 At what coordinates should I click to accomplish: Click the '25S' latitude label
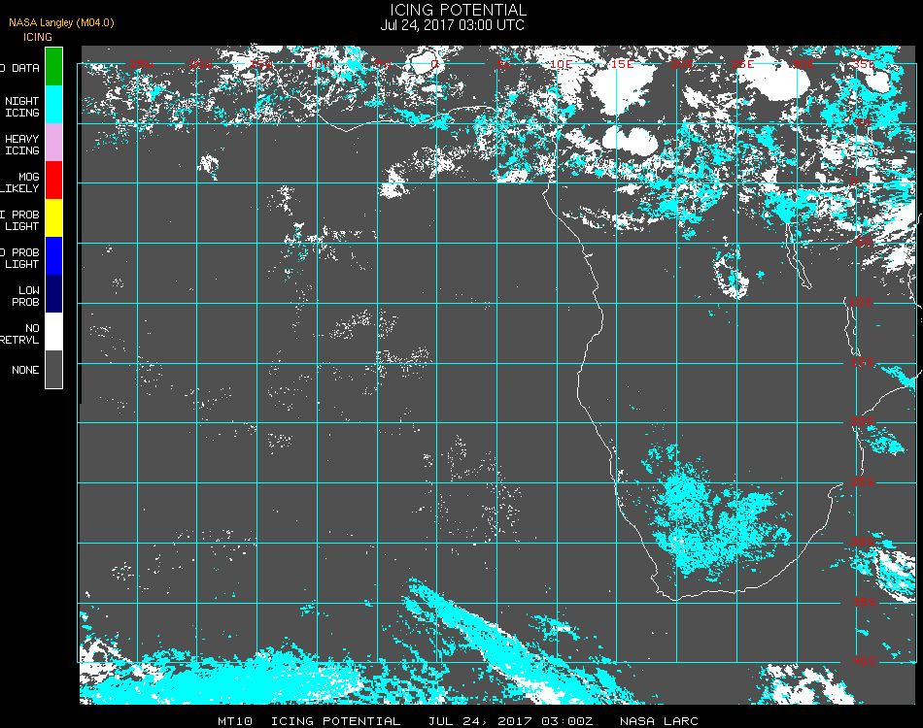(x=863, y=481)
